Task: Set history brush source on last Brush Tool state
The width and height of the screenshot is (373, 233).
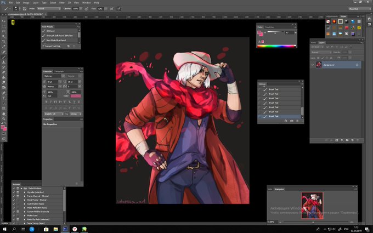Action: (x=259, y=116)
